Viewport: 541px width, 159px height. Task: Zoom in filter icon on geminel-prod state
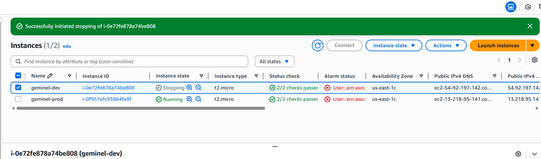tap(189, 99)
